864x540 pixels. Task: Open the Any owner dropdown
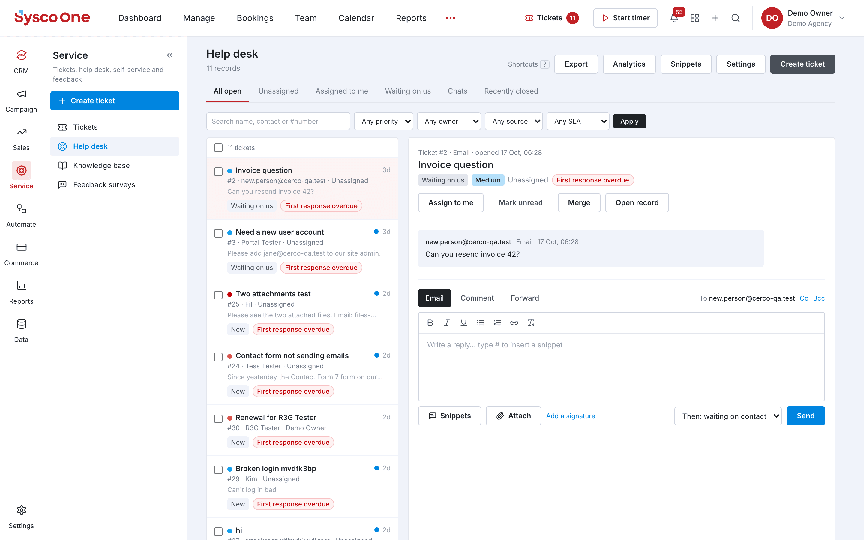[449, 121]
